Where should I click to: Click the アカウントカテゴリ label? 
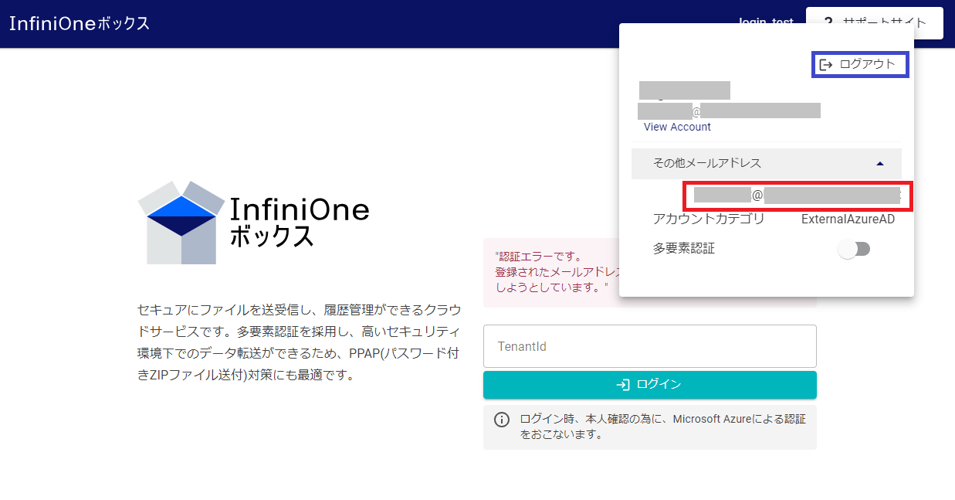click(x=709, y=219)
